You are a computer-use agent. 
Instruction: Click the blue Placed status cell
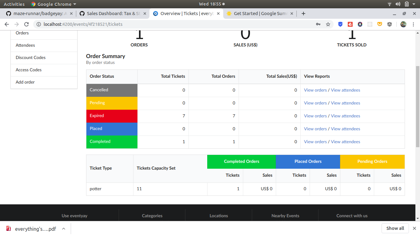pos(112,129)
